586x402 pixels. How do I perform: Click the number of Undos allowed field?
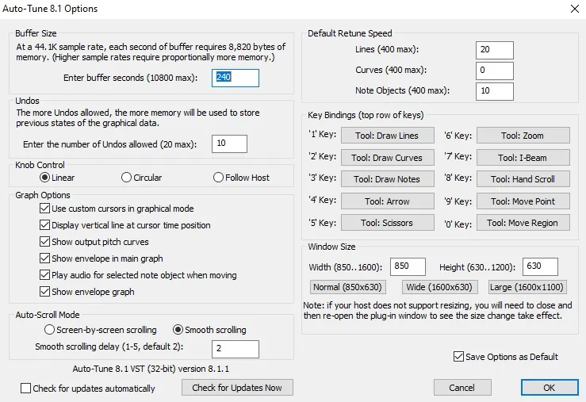[x=229, y=144]
